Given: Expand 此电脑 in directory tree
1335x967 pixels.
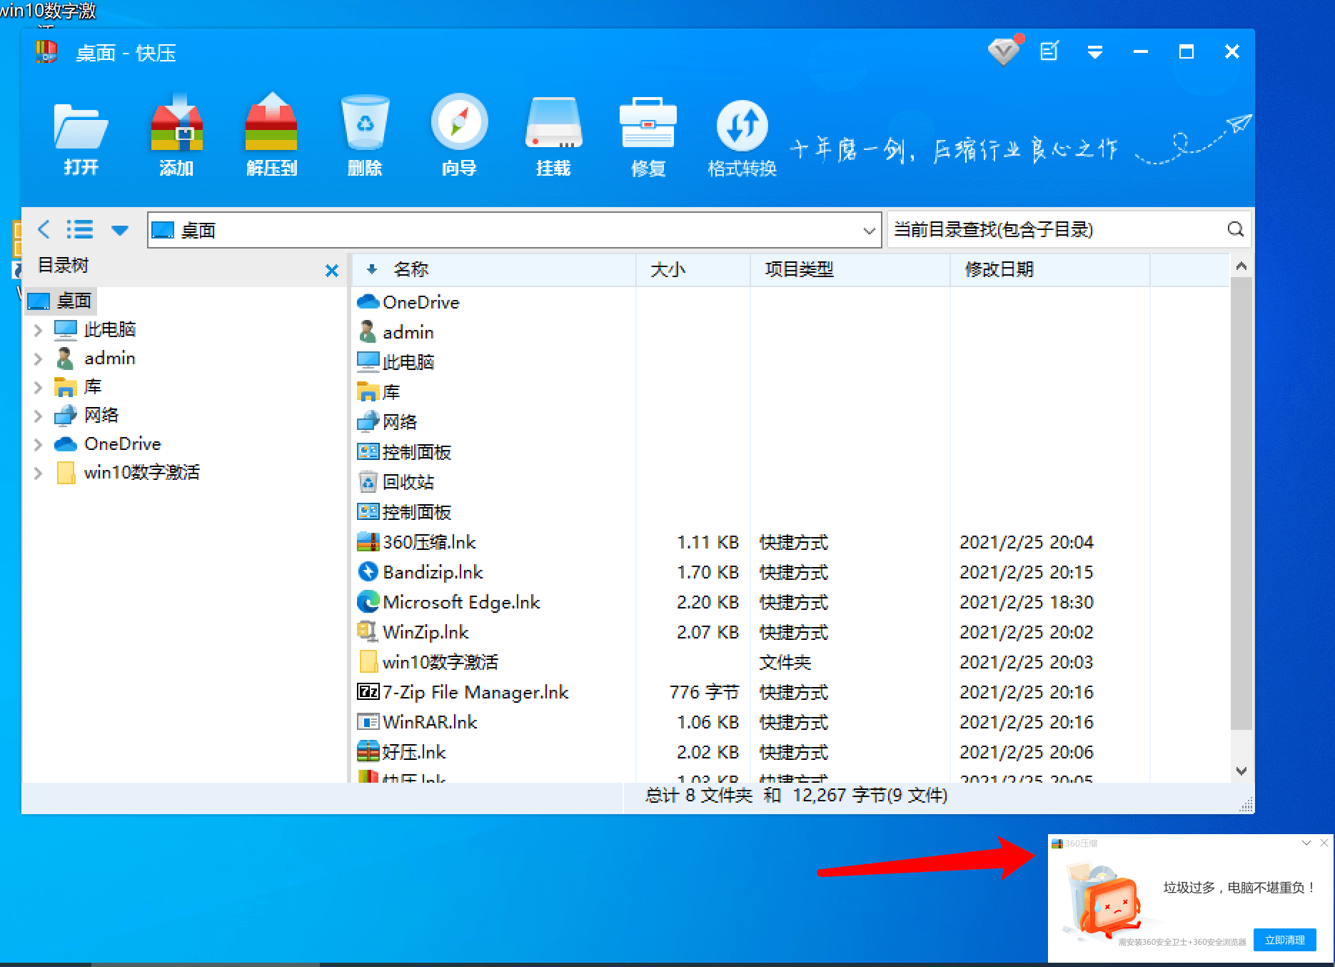Looking at the screenshot, I should 38,330.
